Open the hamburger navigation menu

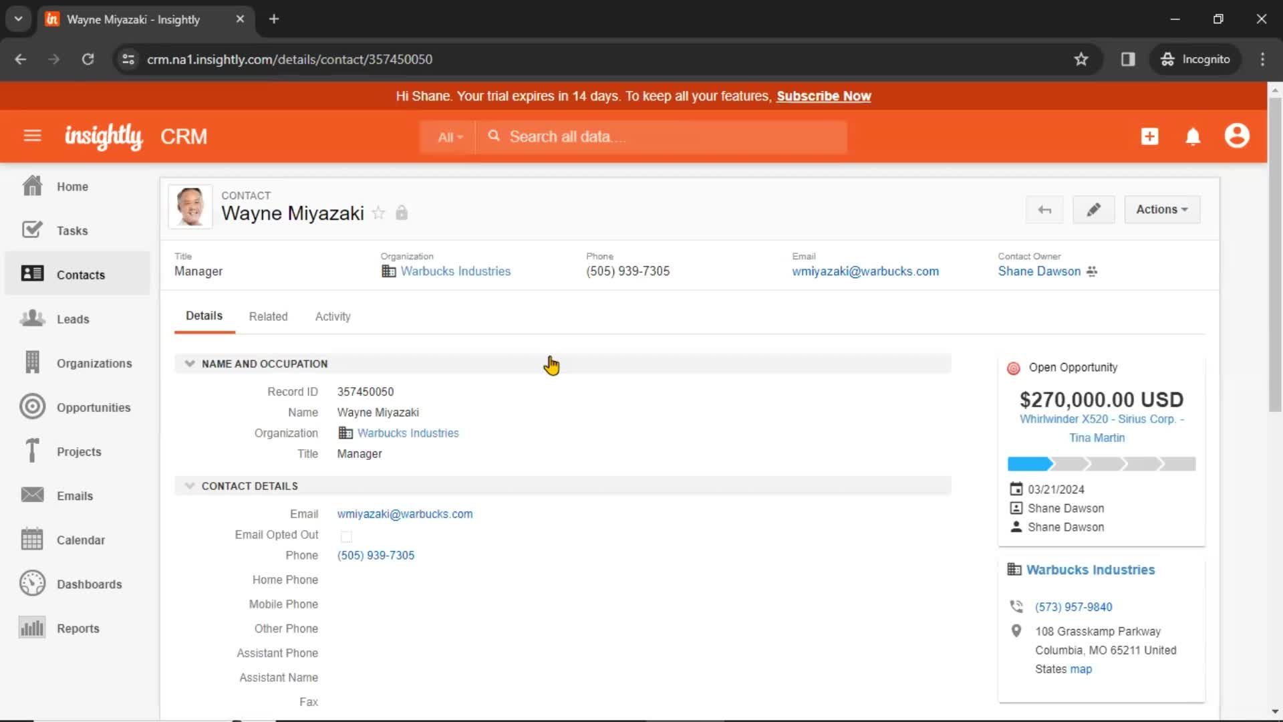(32, 136)
